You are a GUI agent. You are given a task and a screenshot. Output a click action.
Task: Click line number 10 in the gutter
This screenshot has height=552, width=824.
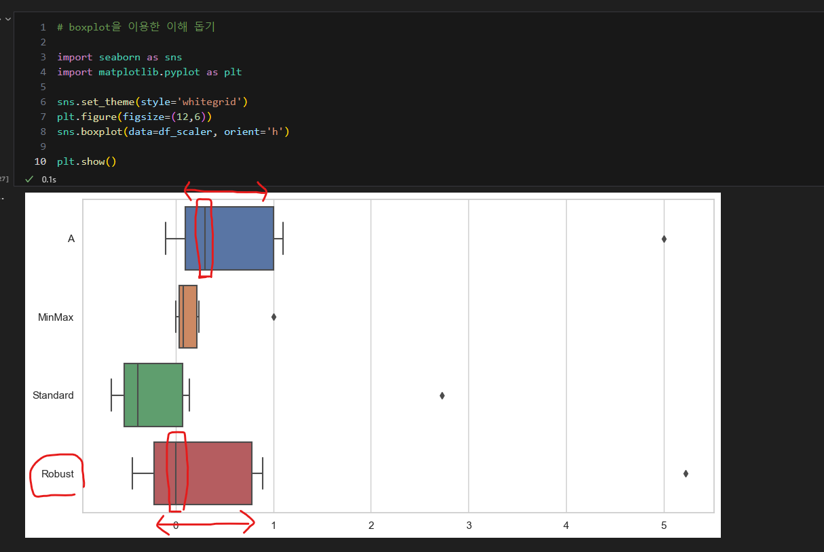41,161
